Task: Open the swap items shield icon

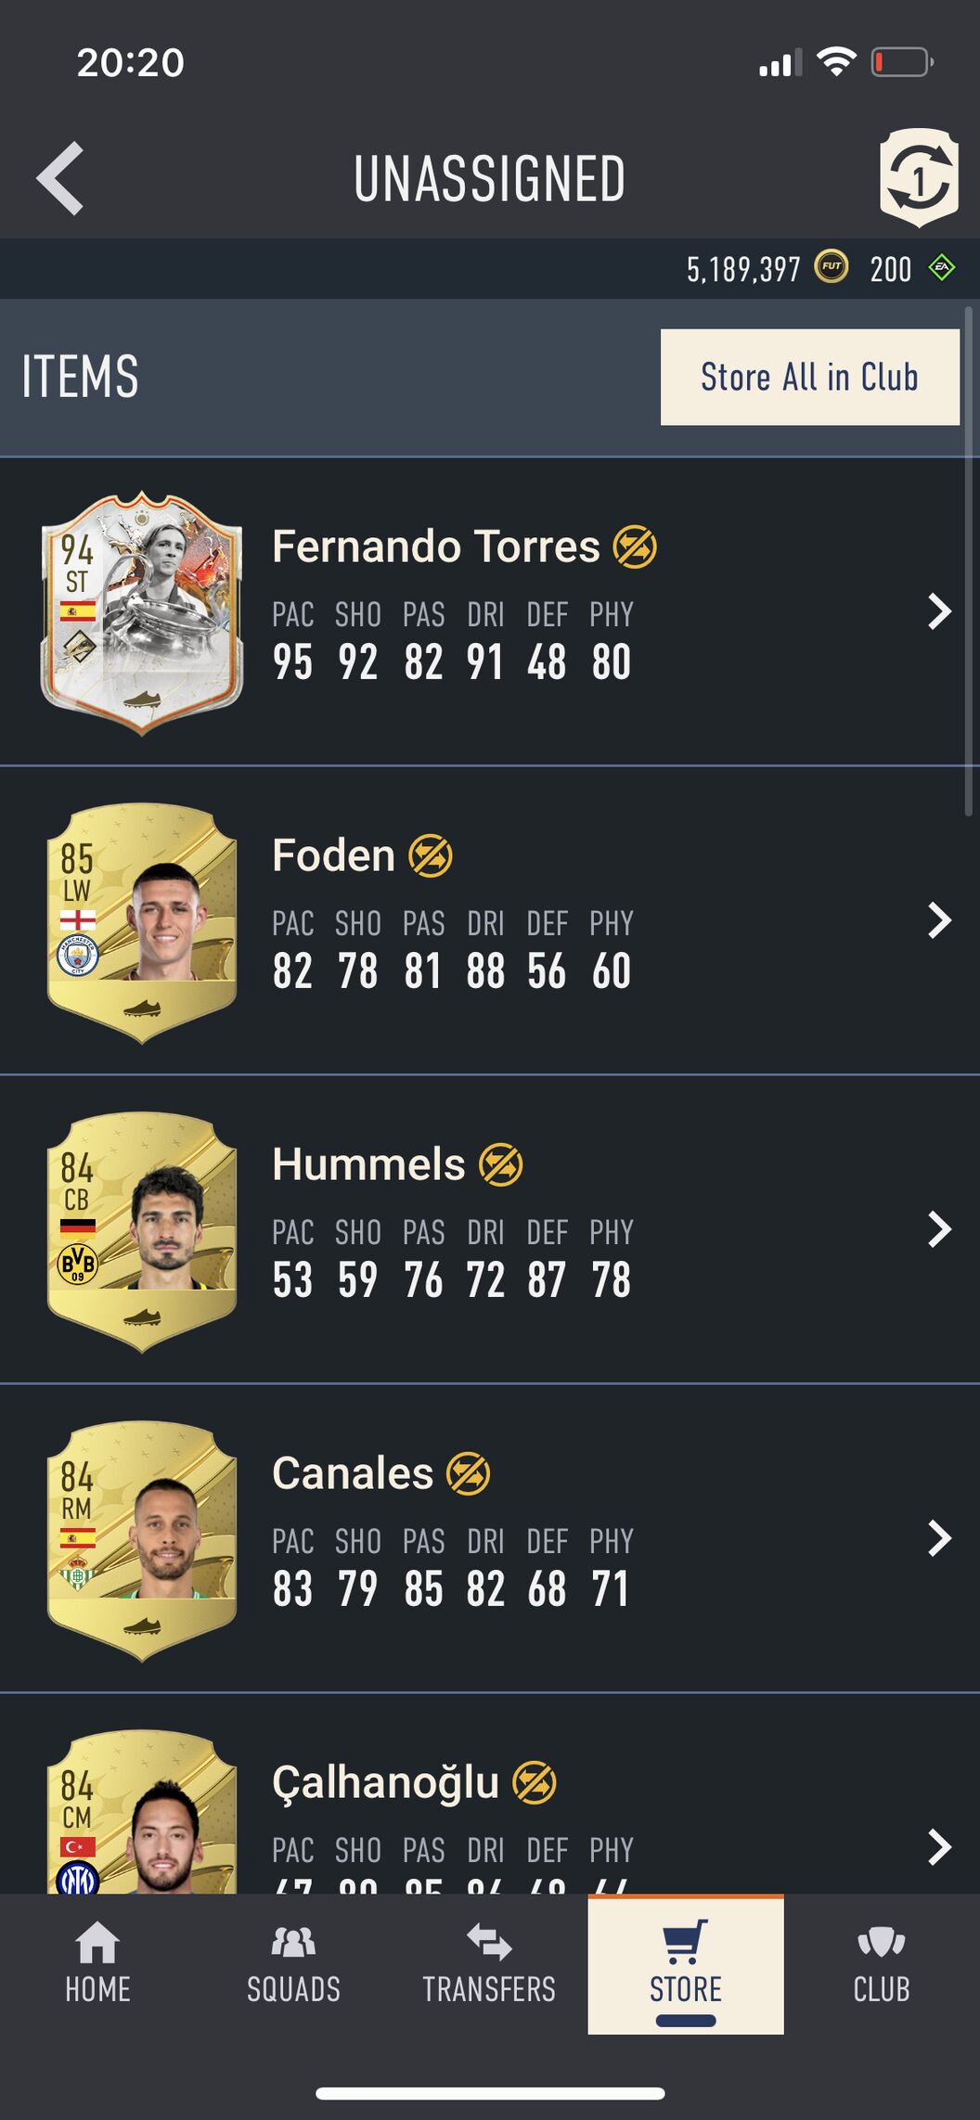Action: tap(919, 178)
